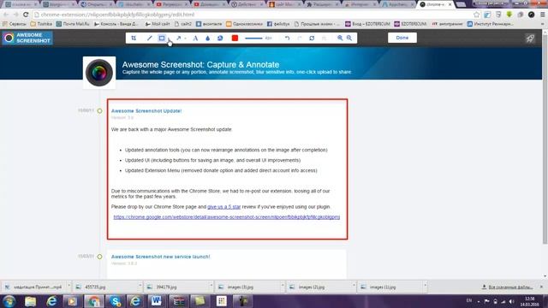
Task: Open the shape tool dropdown arrow
Action: (x=169, y=38)
